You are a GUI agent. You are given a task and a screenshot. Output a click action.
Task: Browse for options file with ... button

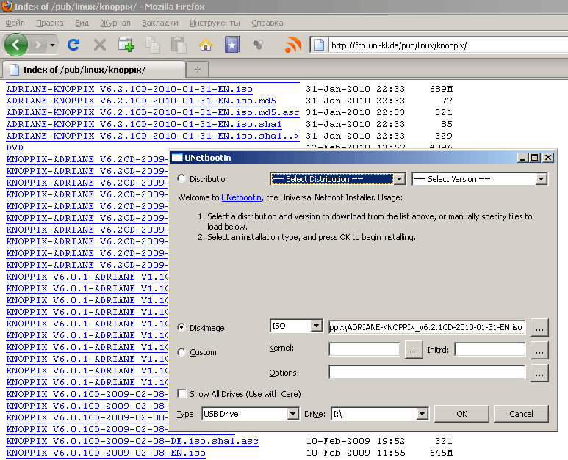(x=539, y=373)
